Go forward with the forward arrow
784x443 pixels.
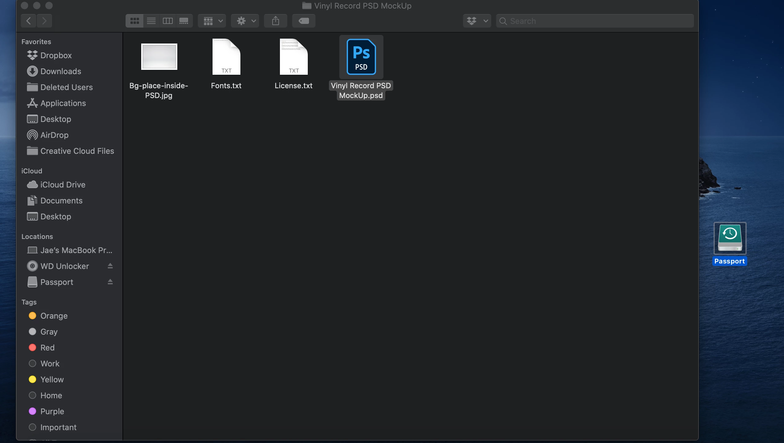[44, 21]
